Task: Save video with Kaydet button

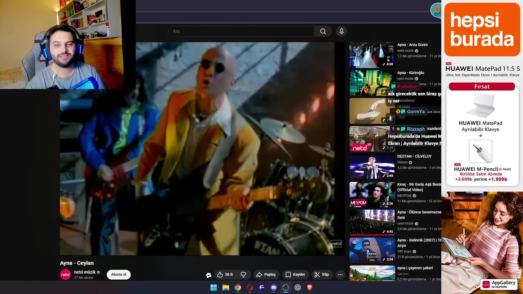Action: tap(295, 275)
